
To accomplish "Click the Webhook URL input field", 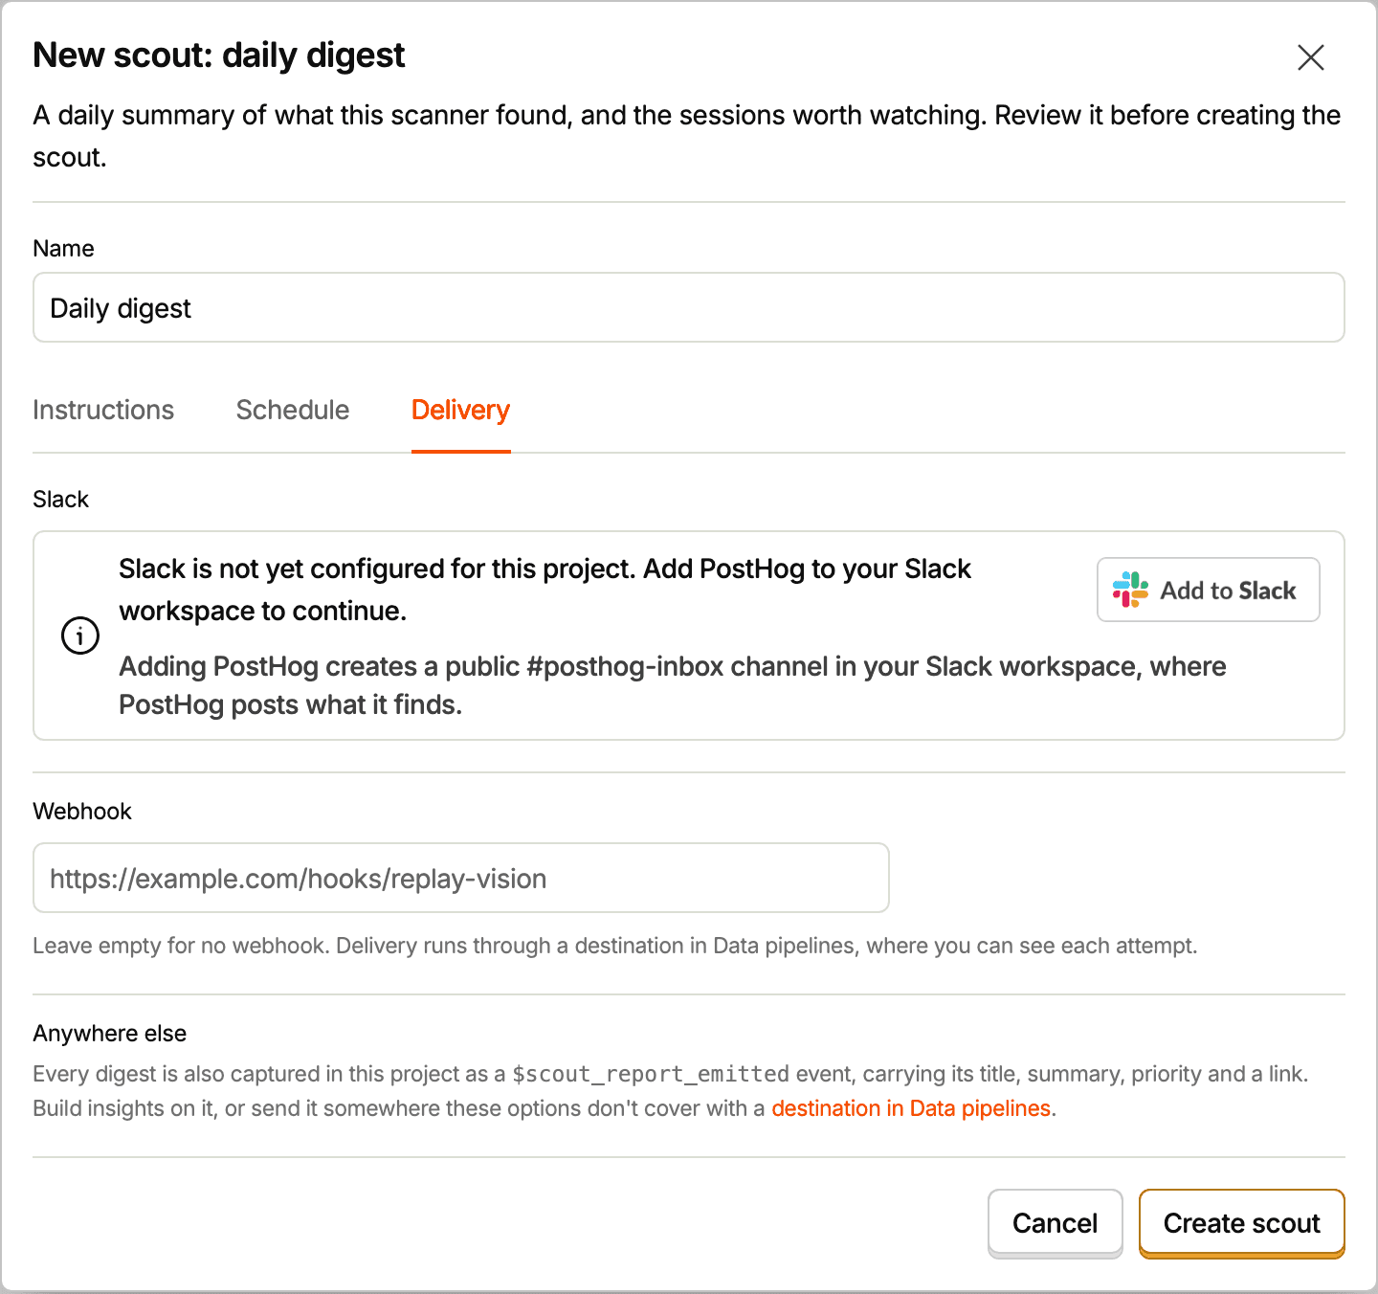I will (461, 878).
